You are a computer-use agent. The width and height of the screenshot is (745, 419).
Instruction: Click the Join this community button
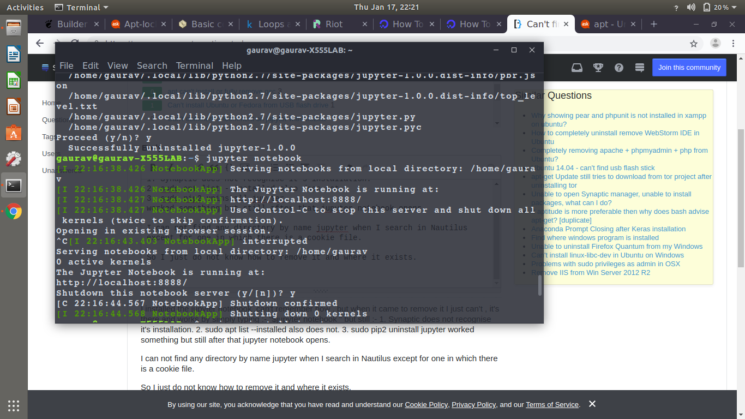689,68
